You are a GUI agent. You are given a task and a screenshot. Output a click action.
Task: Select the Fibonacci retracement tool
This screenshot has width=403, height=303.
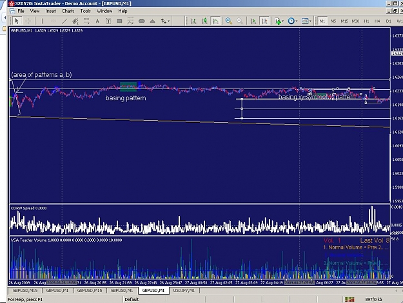click(x=86, y=21)
